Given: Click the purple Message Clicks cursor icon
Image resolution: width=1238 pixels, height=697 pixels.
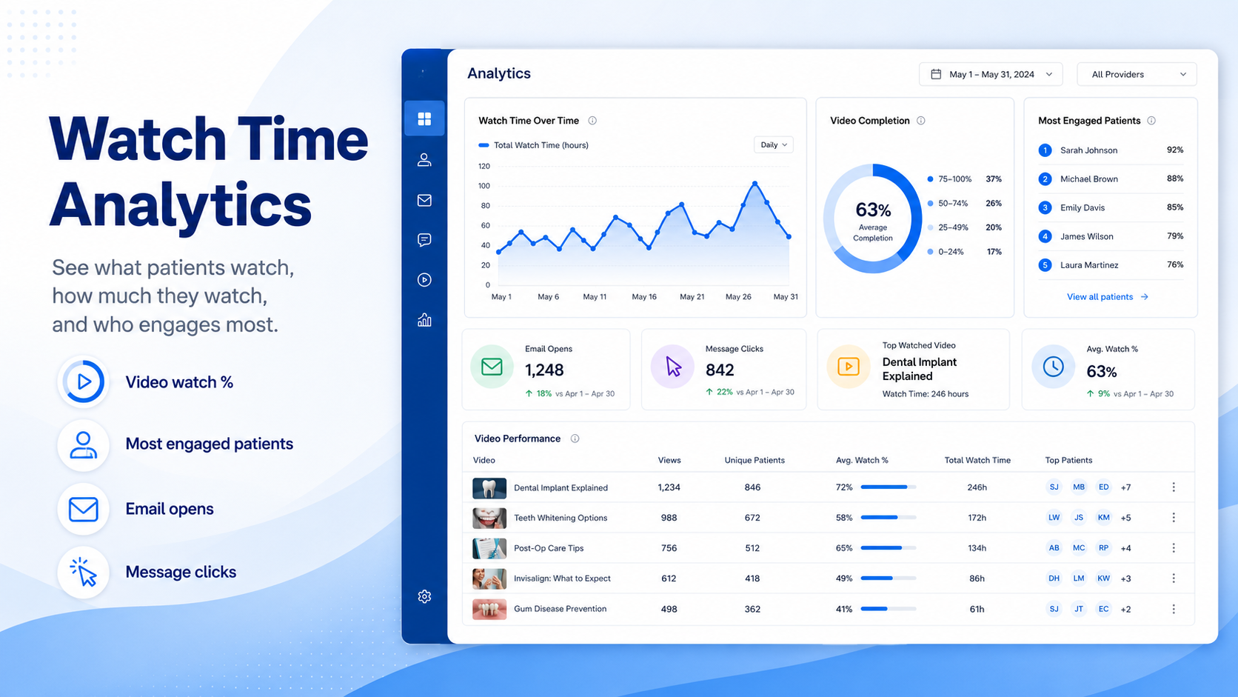Looking at the screenshot, I should point(672,367).
